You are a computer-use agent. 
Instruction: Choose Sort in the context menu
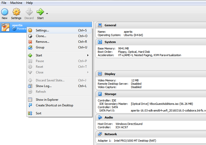coord(59,113)
